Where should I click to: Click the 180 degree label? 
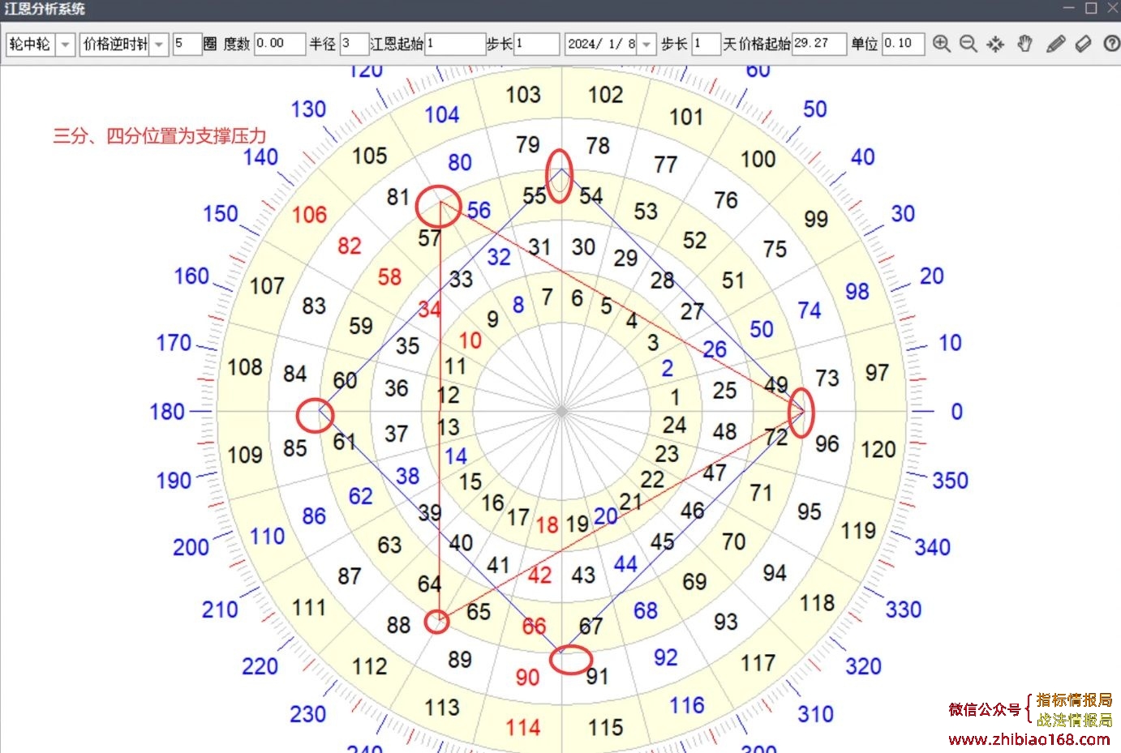point(167,412)
